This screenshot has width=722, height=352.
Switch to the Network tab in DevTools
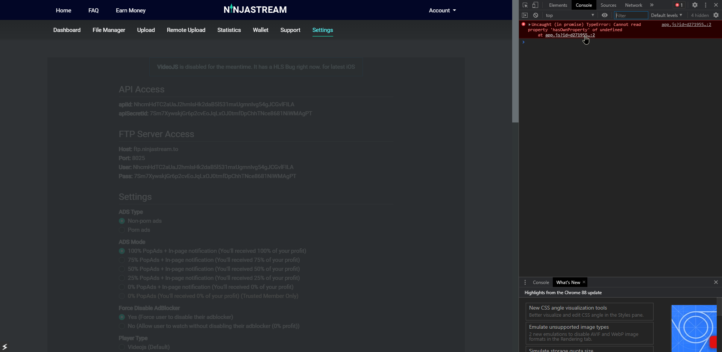click(x=633, y=5)
